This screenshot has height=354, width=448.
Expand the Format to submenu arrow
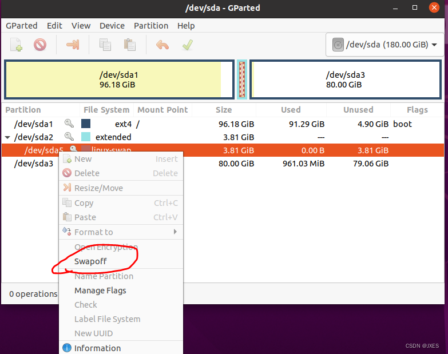(x=175, y=232)
